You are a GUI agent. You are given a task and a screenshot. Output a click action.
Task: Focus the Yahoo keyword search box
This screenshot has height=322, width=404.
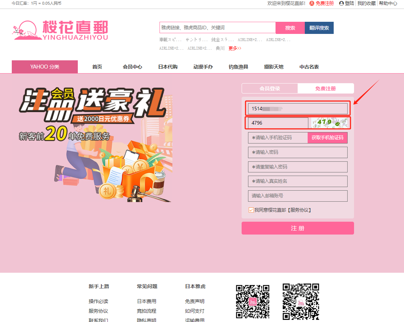[217, 27]
